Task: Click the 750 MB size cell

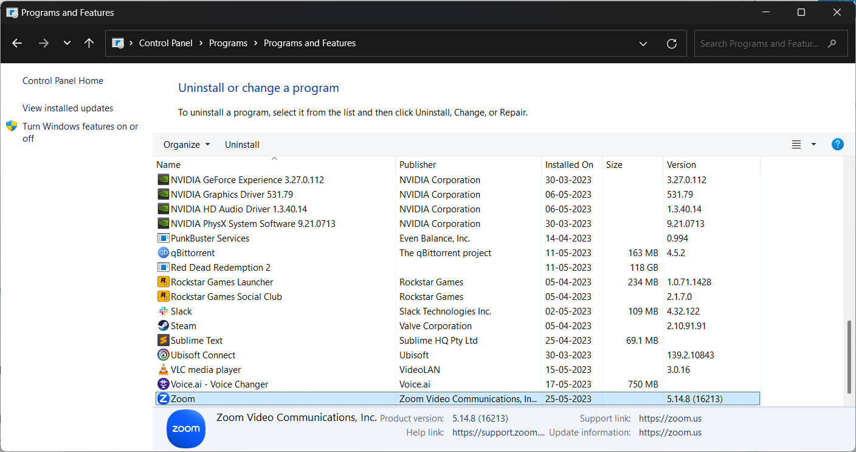Action: coord(643,384)
